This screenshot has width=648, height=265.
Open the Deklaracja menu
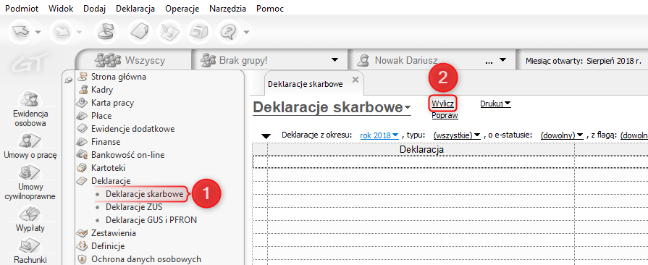135,8
